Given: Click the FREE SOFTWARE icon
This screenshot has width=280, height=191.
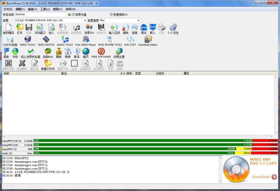Looking at the screenshot, I should click(x=101, y=53).
